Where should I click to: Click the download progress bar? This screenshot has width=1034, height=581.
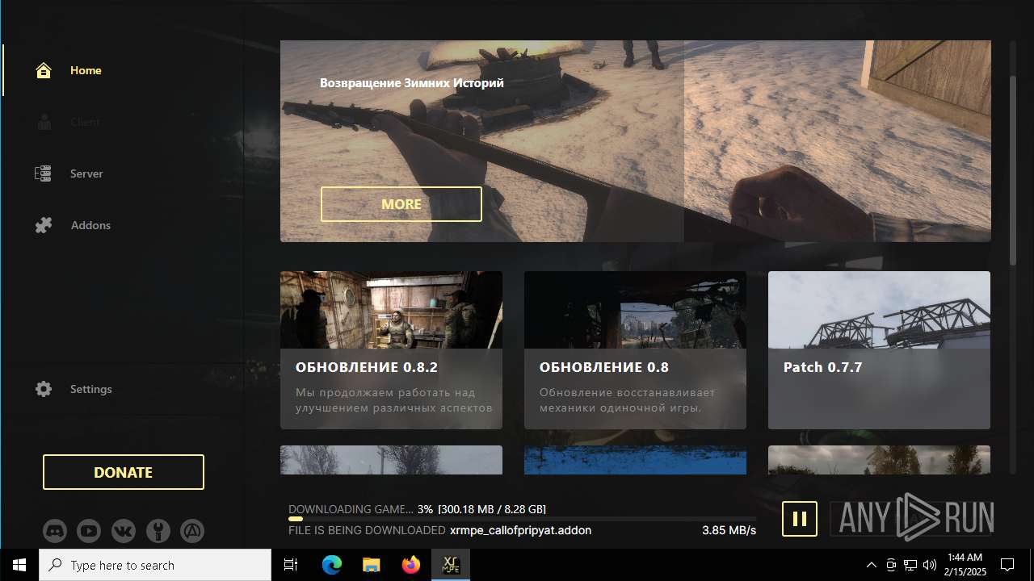point(522,519)
